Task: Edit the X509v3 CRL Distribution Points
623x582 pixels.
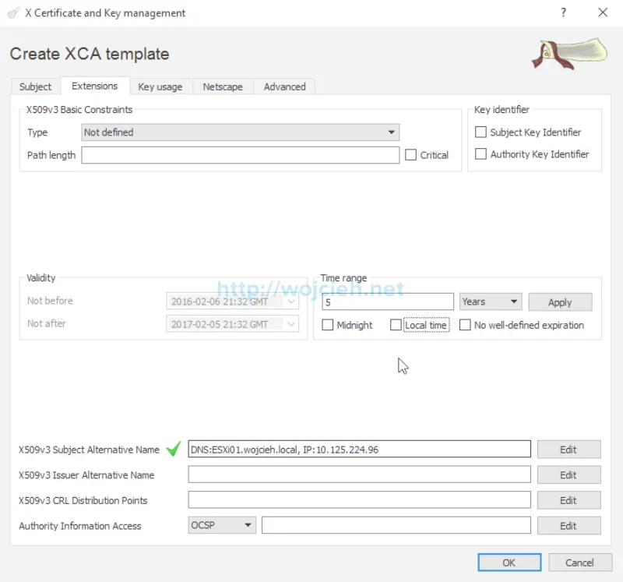Action: 568,499
